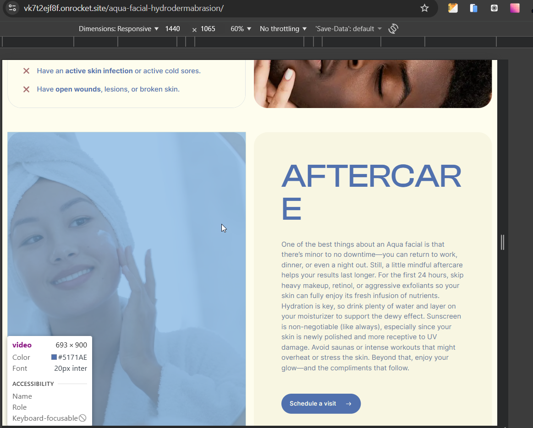The image size is (533, 428).
Task: Click the close-up face image at top
Action: click(x=373, y=84)
